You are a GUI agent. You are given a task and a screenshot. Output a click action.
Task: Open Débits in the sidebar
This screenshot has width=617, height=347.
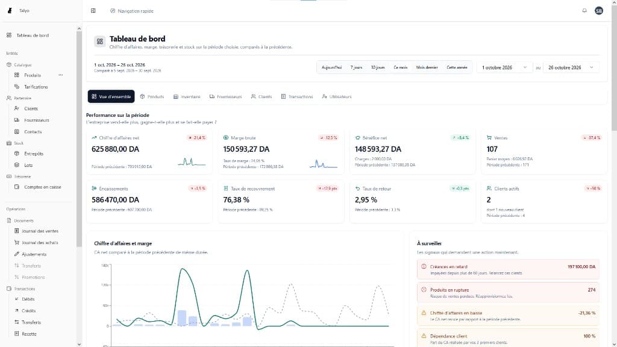point(28,299)
